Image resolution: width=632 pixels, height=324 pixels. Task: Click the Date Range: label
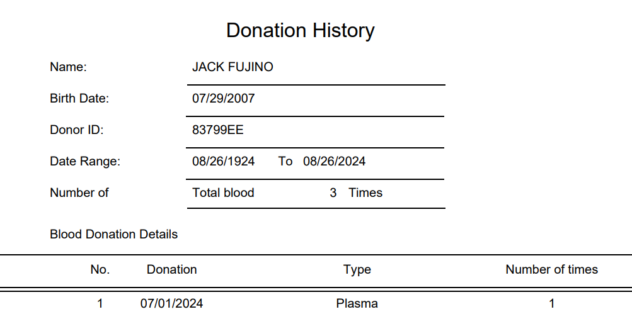coord(85,161)
